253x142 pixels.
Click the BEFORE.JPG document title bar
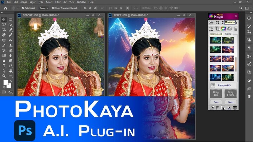[x=61, y=15]
